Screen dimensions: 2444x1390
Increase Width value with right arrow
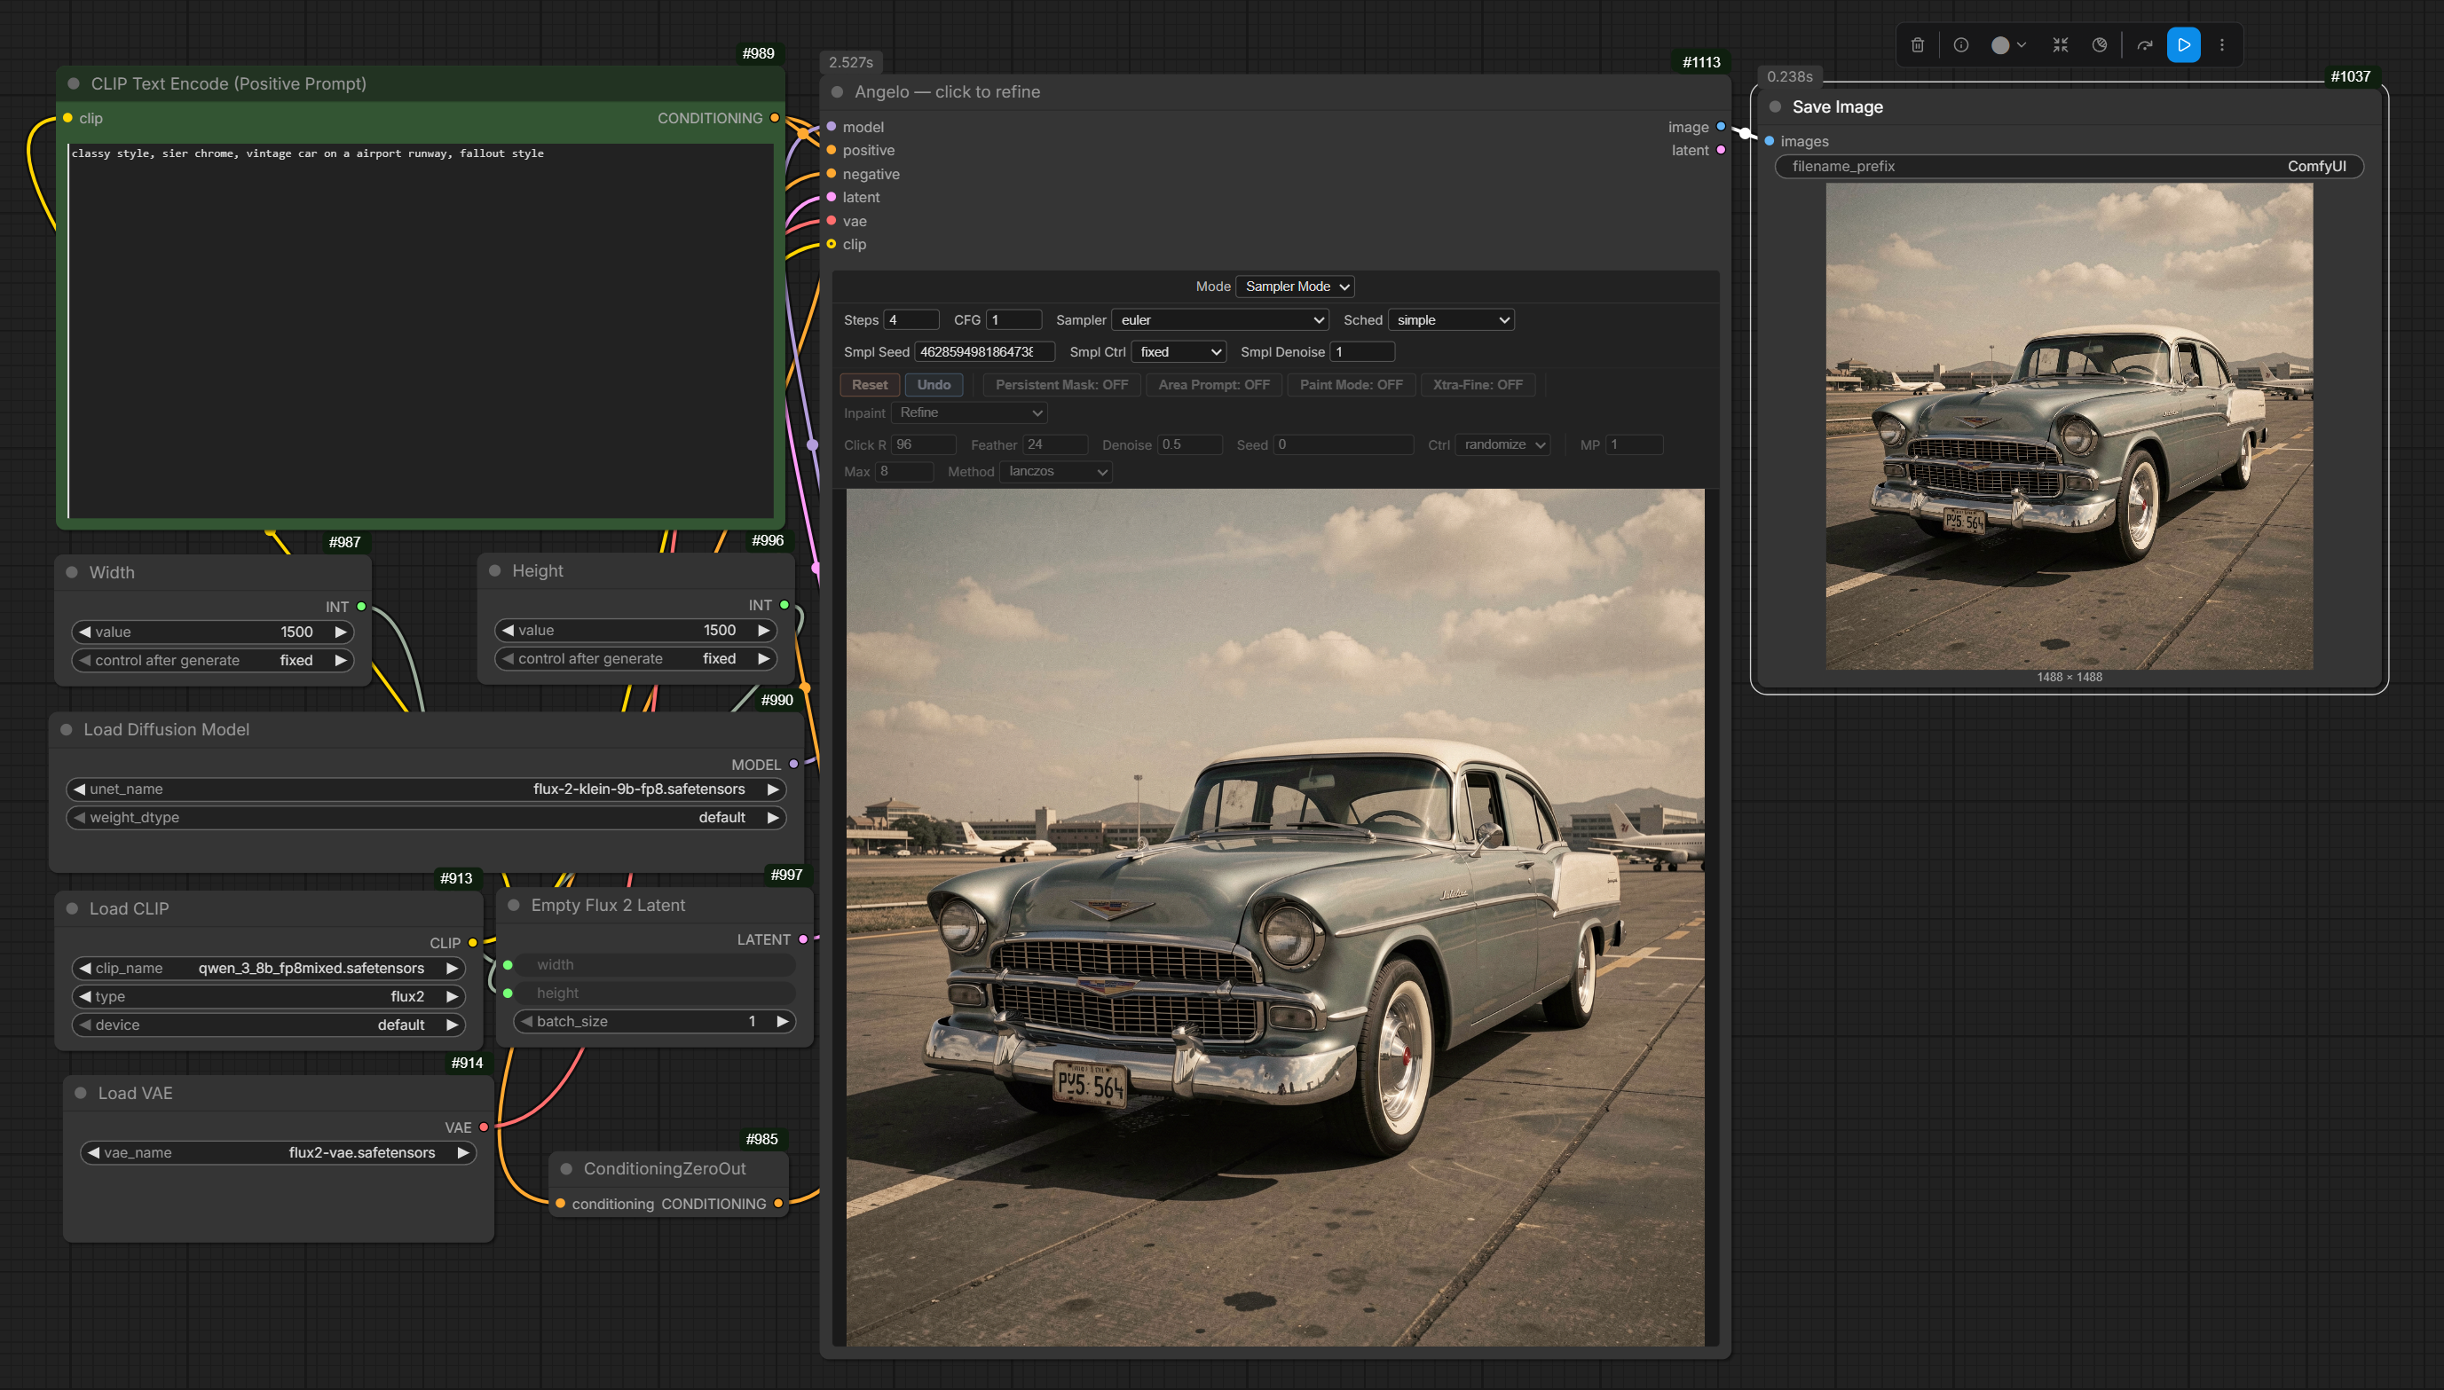340,632
